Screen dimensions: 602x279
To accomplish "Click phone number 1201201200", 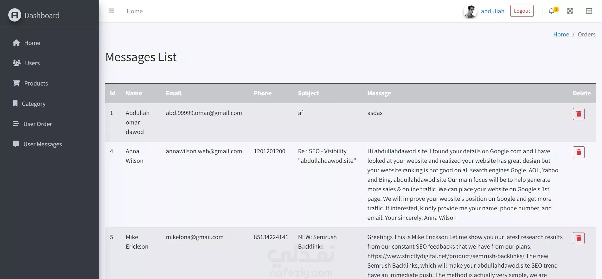I will [x=269, y=151].
